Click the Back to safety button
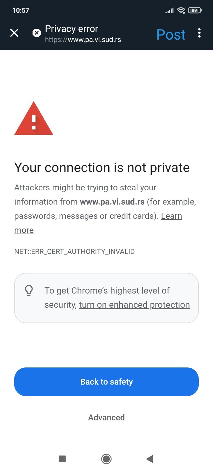This screenshot has width=213, height=473. (106, 382)
